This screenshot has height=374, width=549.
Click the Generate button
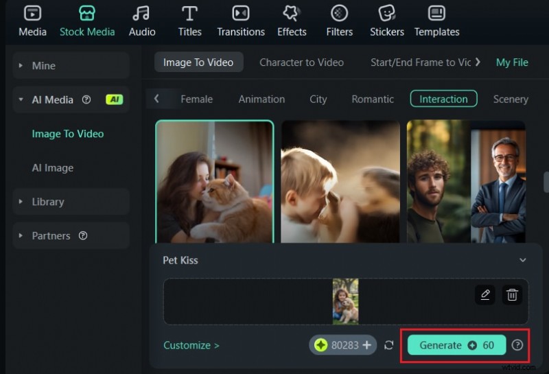(x=456, y=345)
